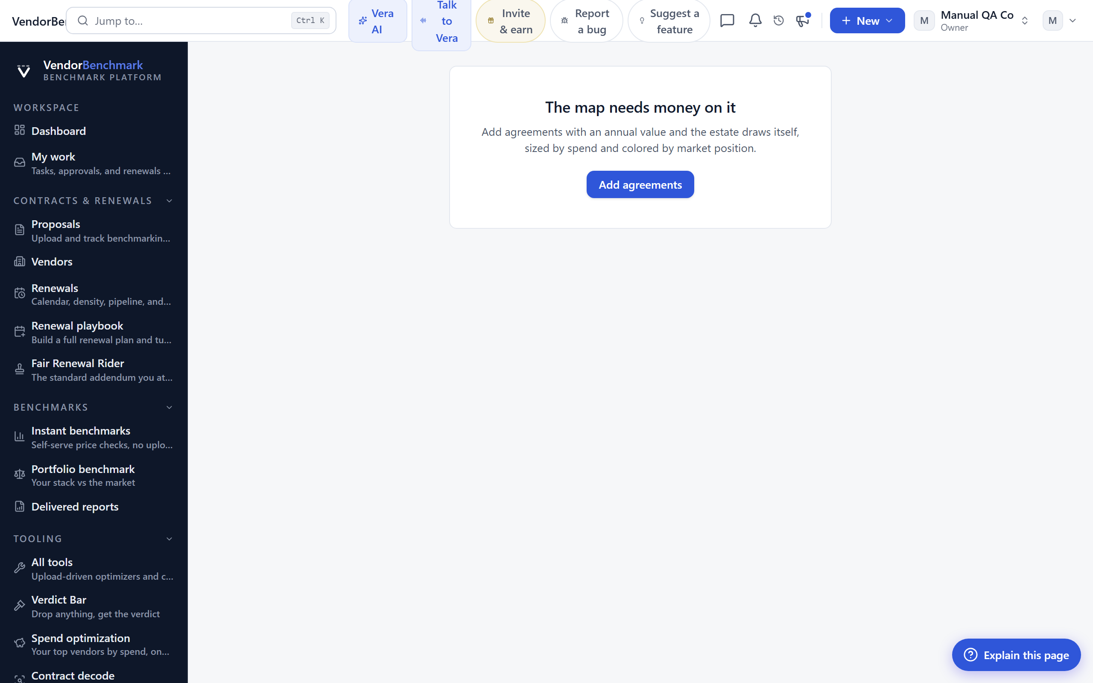Click Add agreements button
This screenshot has width=1093, height=683.
click(x=640, y=184)
